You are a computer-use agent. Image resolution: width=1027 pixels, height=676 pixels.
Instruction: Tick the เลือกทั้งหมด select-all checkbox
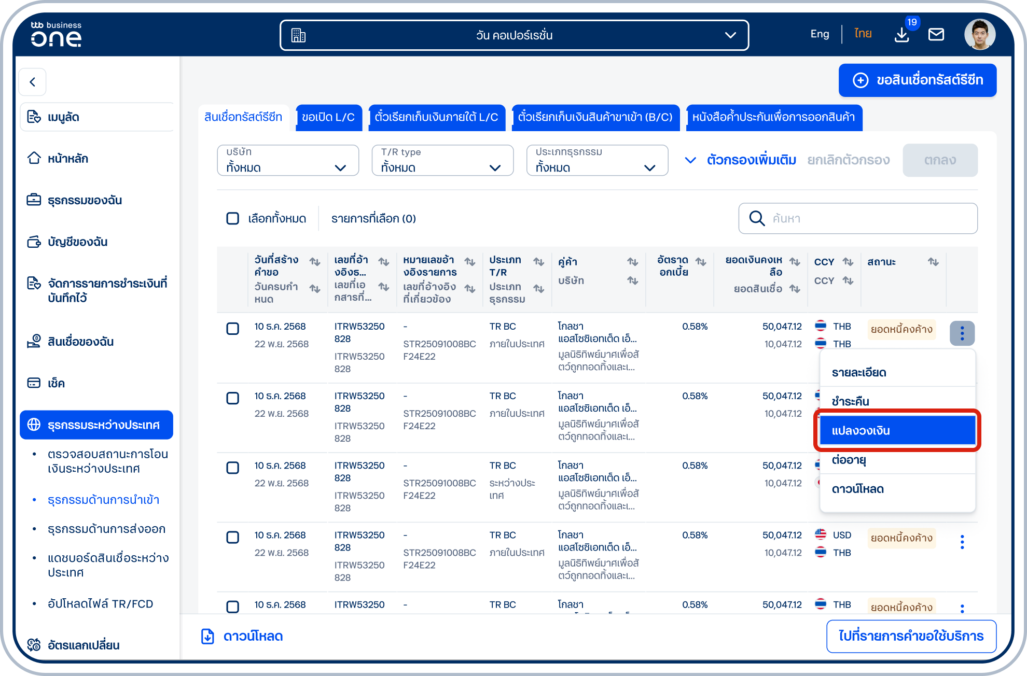click(x=233, y=218)
